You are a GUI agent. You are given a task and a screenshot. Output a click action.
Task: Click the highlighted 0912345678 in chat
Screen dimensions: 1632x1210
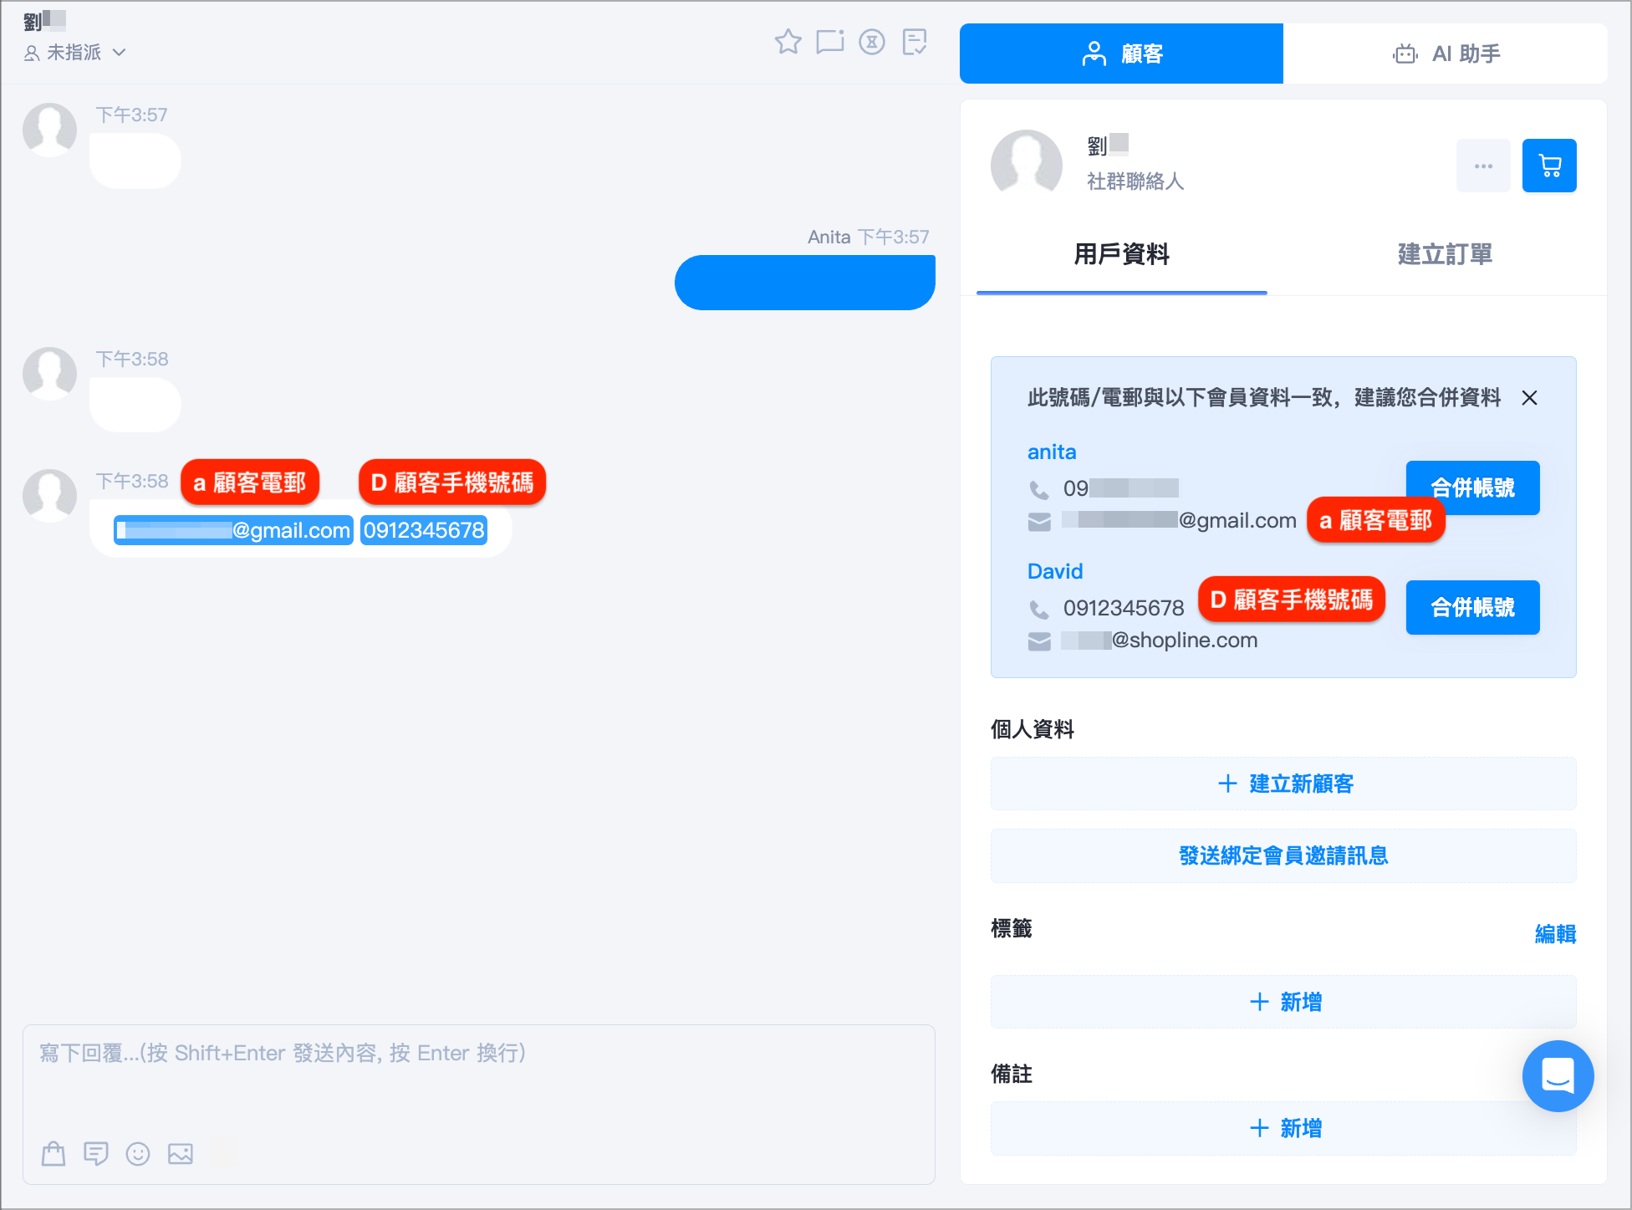point(424,530)
